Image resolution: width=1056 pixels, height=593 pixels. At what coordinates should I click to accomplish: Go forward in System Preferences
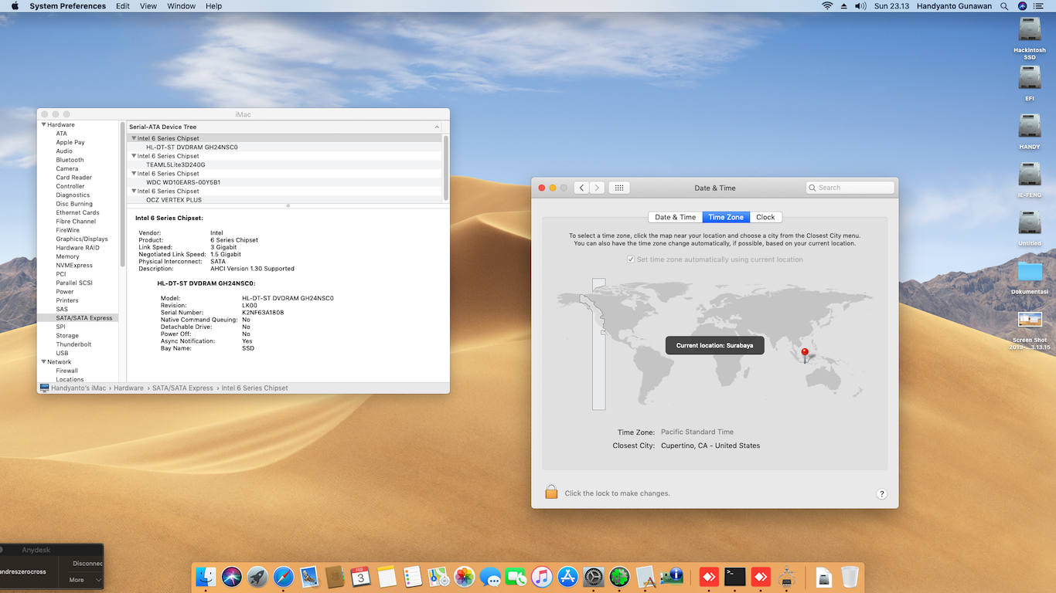tap(596, 188)
